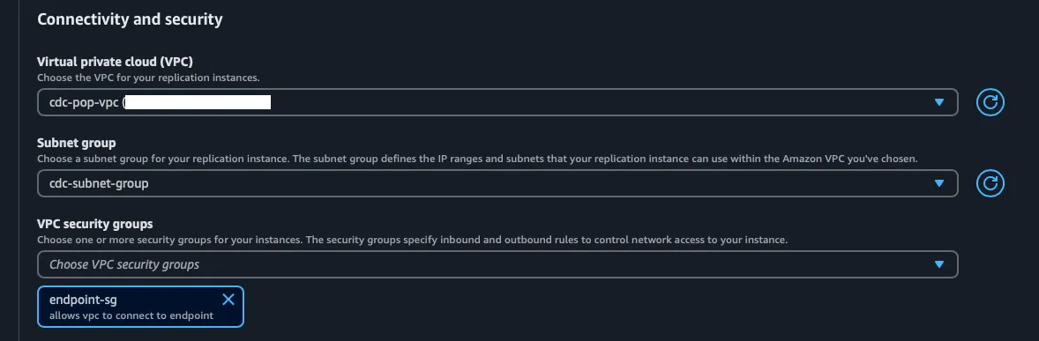
Task: Refresh the VPC list
Action: (990, 102)
